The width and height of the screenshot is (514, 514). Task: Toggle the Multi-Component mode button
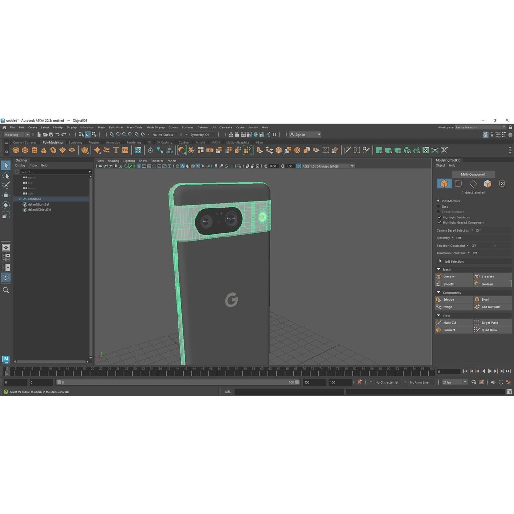tap(473, 174)
